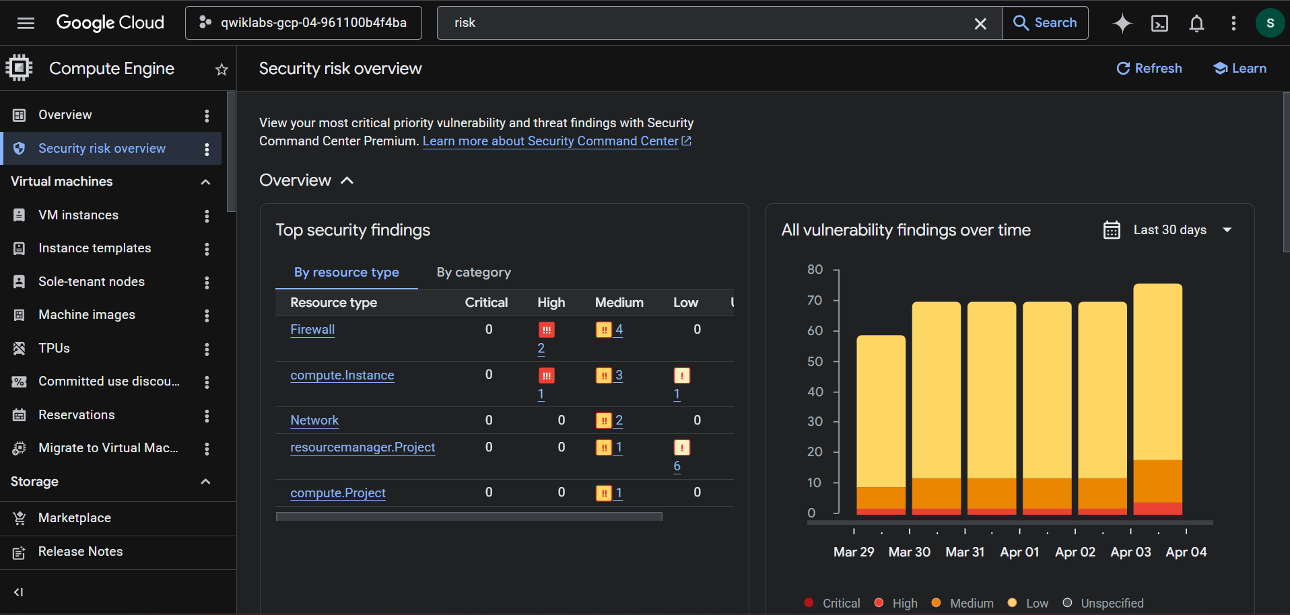Open resourcemanager.Project's 6 low findings
Image resolution: width=1290 pixels, height=615 pixels.
677,466
